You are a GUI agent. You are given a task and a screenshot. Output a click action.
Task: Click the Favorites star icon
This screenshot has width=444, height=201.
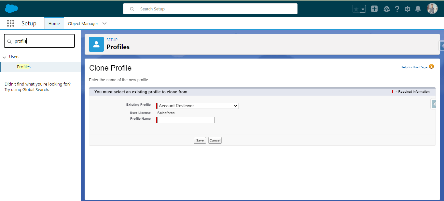click(356, 9)
